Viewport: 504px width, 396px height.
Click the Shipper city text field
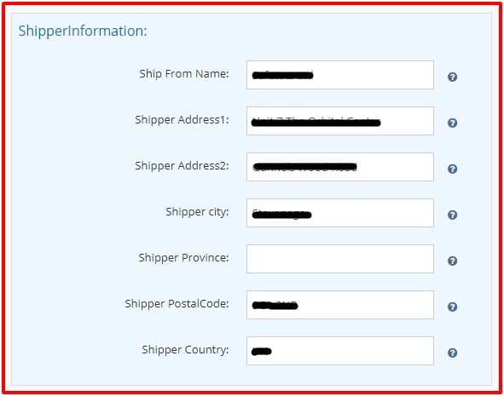click(340, 213)
